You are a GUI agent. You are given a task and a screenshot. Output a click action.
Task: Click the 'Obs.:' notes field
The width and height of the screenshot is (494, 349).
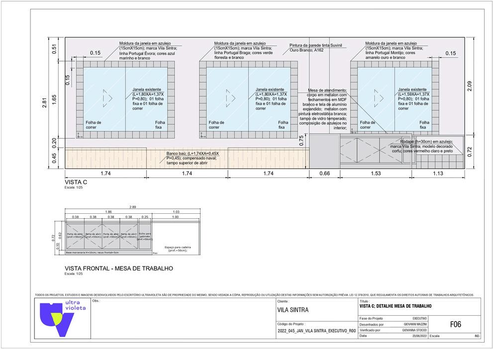tap(184, 319)
